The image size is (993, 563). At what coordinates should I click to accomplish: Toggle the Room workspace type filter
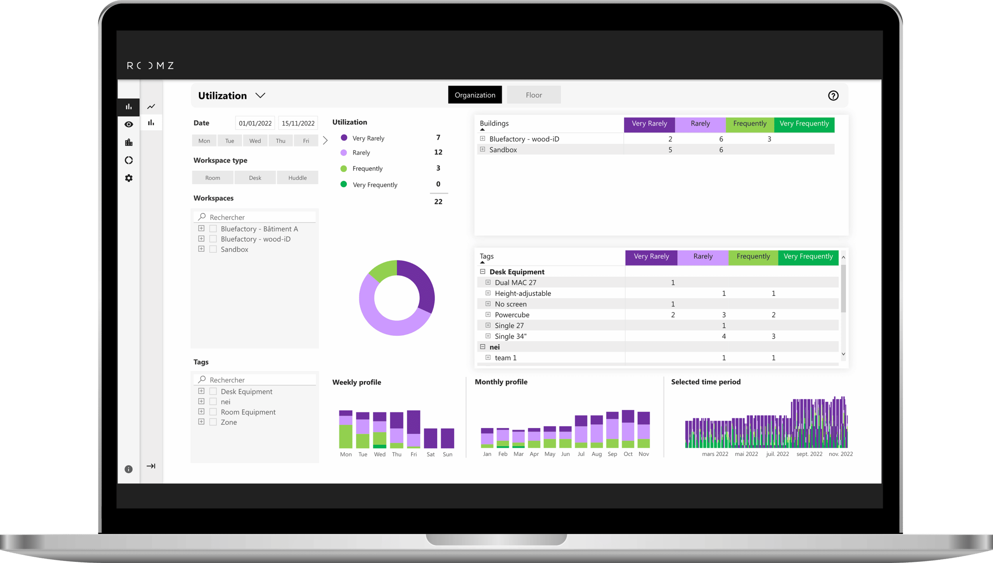[213, 177]
